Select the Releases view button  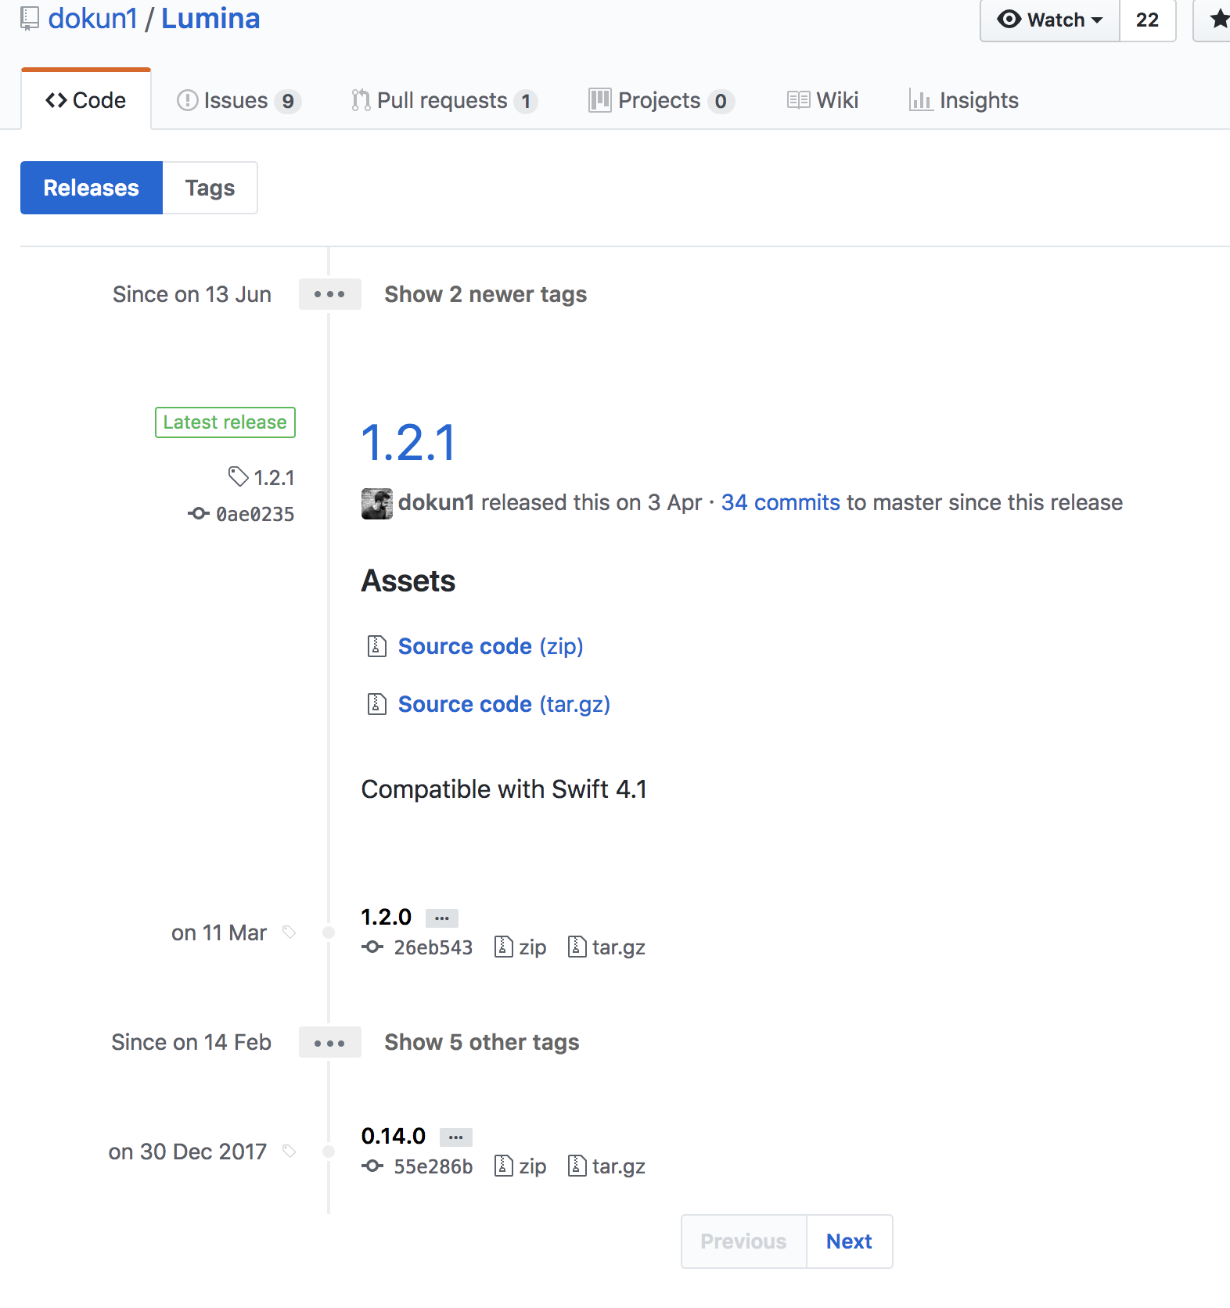[92, 188]
